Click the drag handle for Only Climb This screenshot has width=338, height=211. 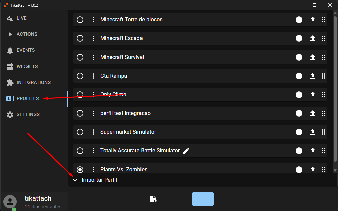[x=323, y=95]
